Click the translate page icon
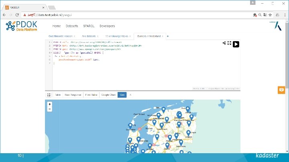The image size is (289, 162). coord(265,15)
